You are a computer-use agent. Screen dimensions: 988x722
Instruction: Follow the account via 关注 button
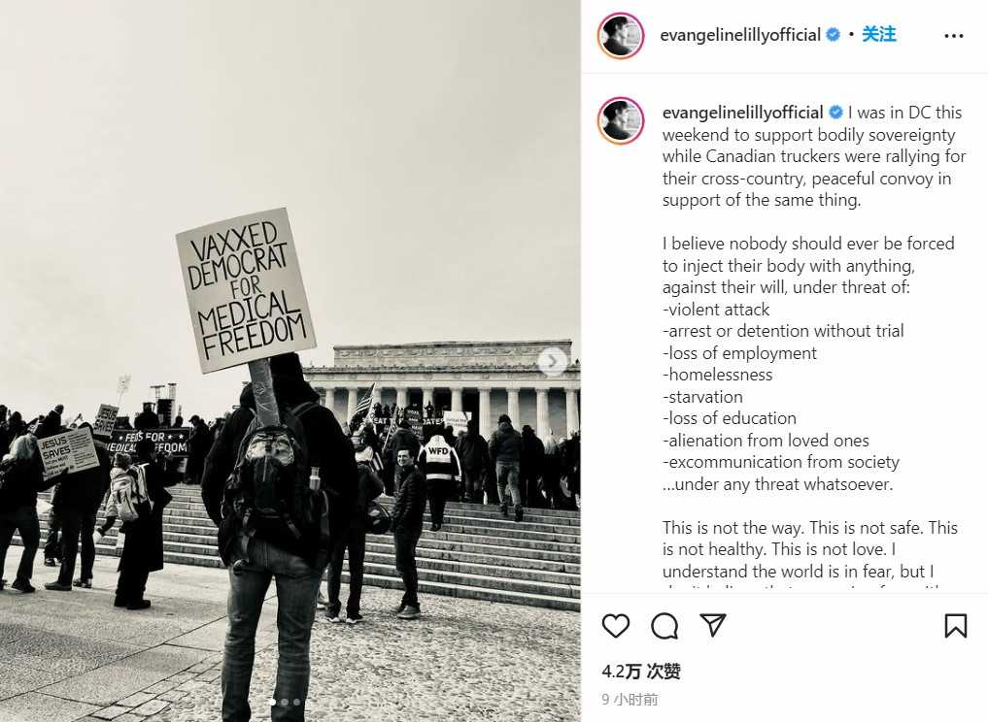(x=879, y=34)
